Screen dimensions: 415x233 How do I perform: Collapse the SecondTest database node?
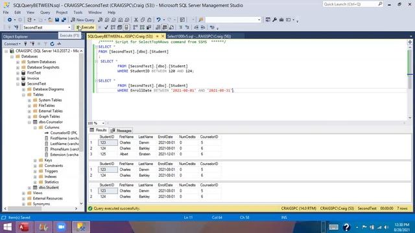pos(18,84)
